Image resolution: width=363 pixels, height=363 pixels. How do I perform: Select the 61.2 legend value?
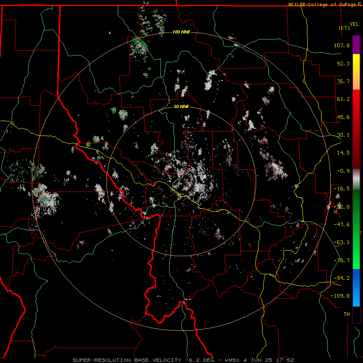coord(343,99)
